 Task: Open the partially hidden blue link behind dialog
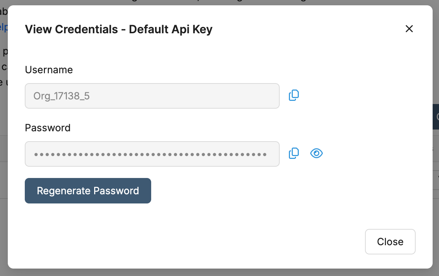tap(4, 28)
